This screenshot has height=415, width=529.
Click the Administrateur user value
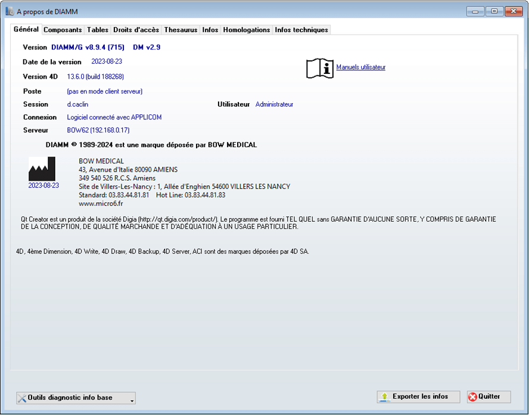click(x=274, y=104)
